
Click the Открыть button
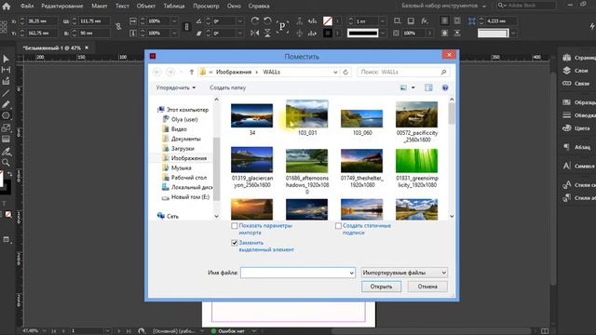(x=381, y=287)
